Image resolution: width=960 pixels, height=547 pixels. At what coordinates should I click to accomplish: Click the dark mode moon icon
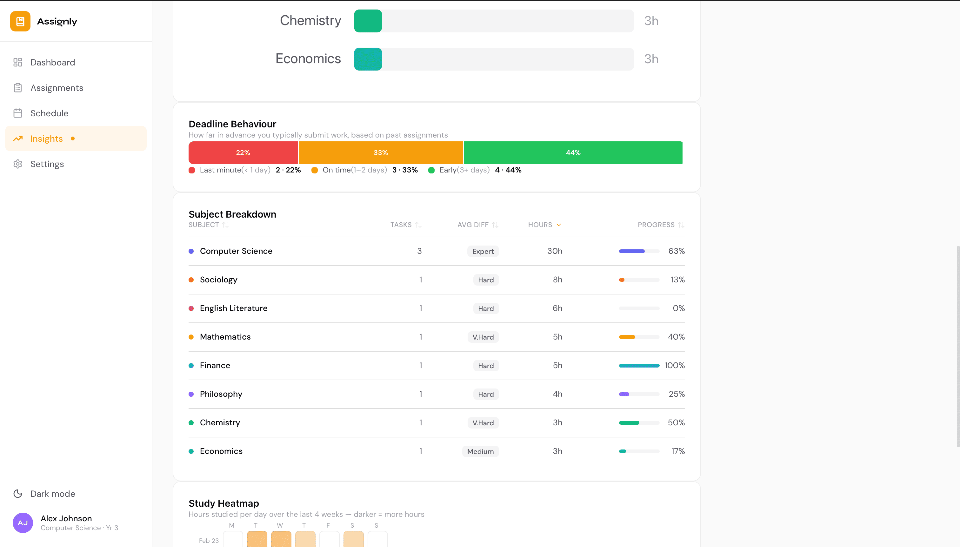18,493
